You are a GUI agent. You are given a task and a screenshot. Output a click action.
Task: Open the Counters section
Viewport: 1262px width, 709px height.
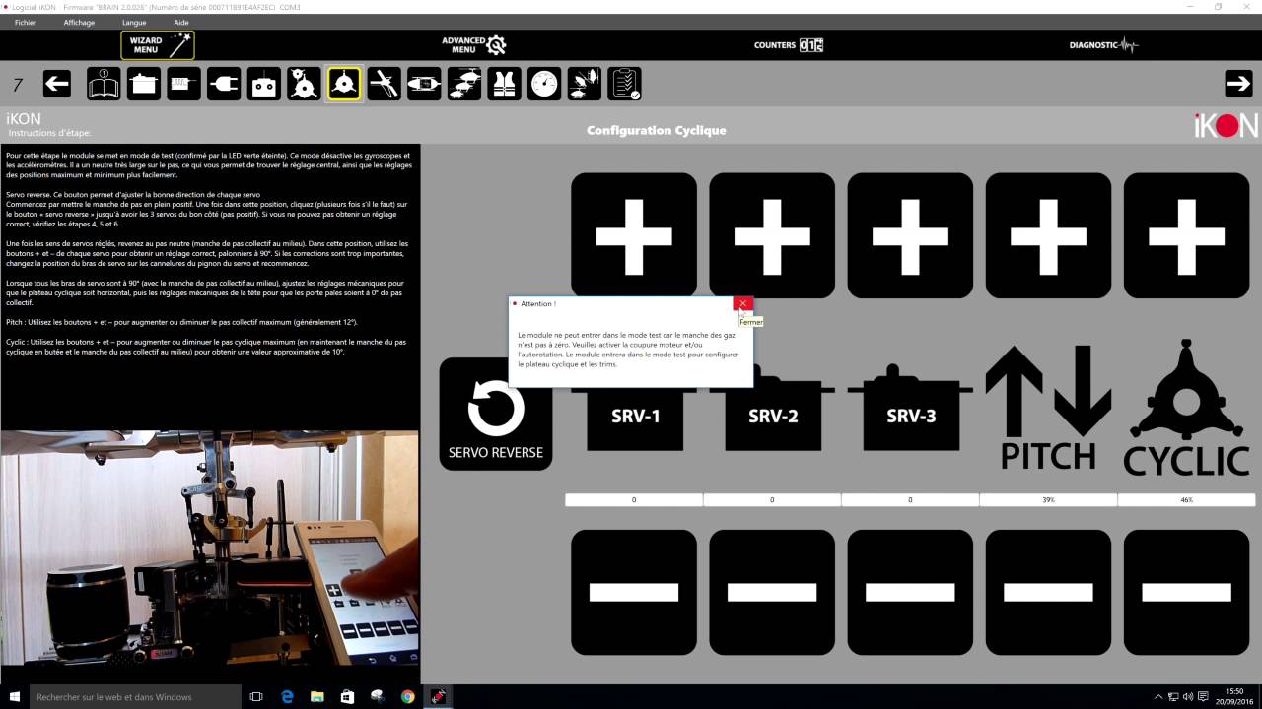(x=788, y=45)
